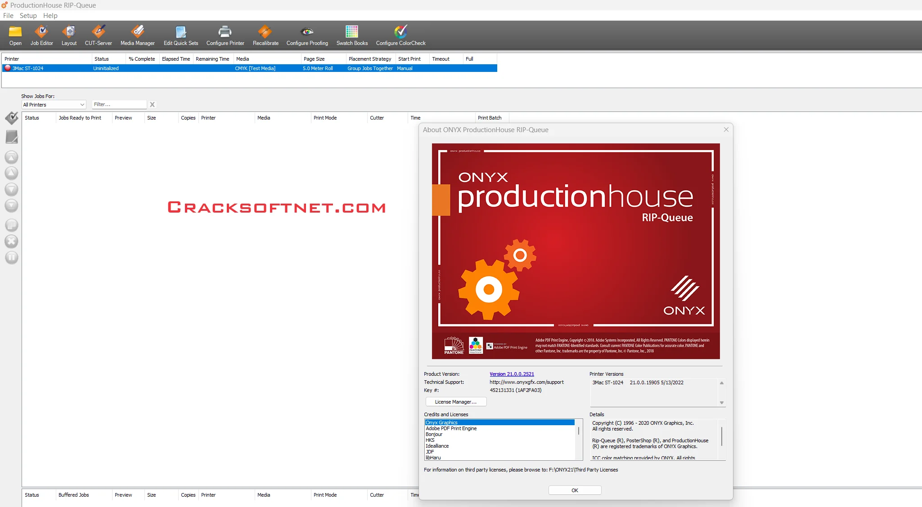Click the pause icon in sidebar

12,258
